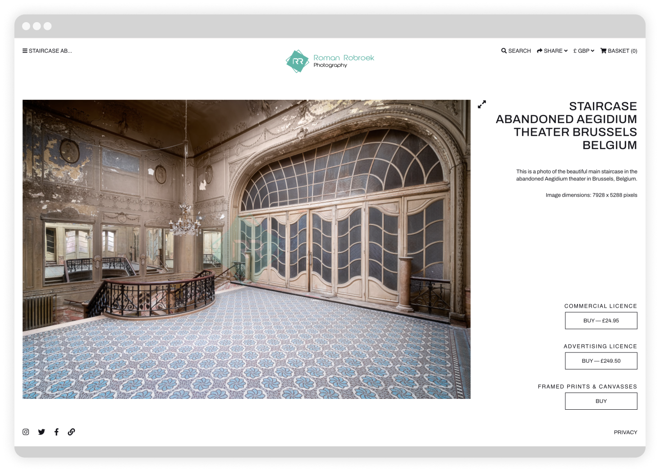Open the photographer's Instagram profile
The image size is (660, 472).
pyautogui.click(x=26, y=432)
